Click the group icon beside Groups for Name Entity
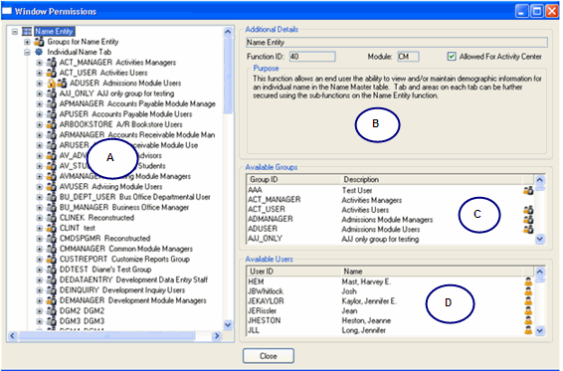 [39, 42]
